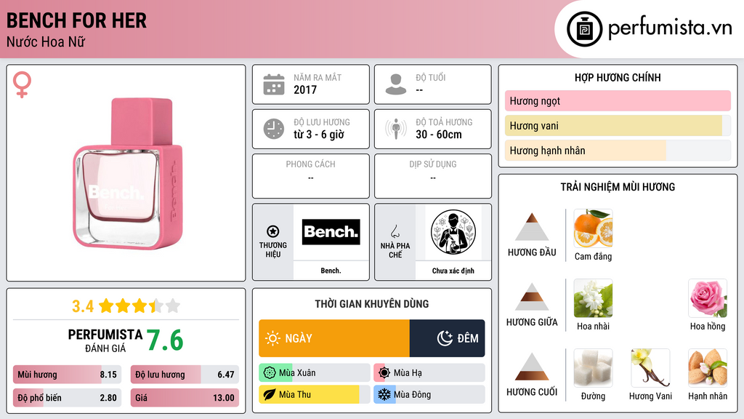This screenshot has height=419, width=744.
Task: Click the BENCH FOR HER title
Action: 76,21
